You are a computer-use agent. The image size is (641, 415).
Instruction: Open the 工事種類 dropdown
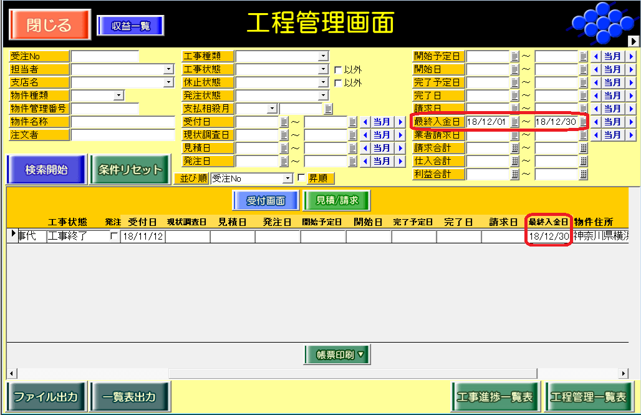[x=323, y=56]
